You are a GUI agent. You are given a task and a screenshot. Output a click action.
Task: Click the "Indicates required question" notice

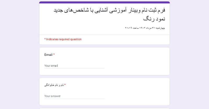[63, 39]
